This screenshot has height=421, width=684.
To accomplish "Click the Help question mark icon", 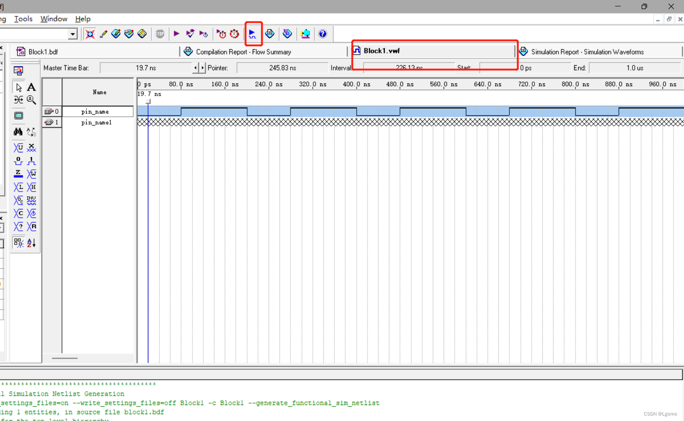I will 323,34.
